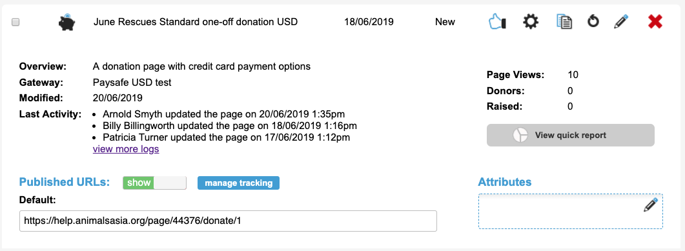
Task: Click the empty Attributes dashed box
Action: point(571,211)
